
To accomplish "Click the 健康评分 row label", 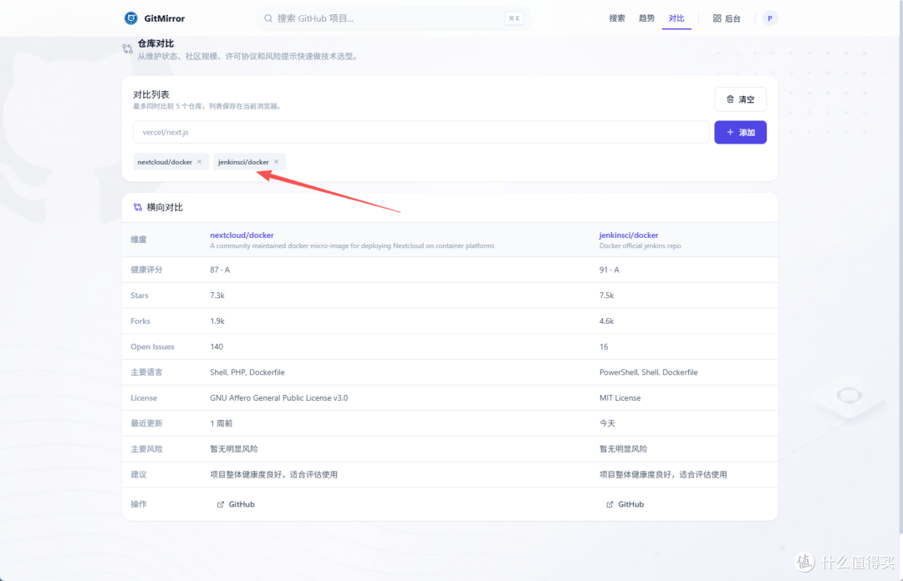I will pyautogui.click(x=146, y=270).
